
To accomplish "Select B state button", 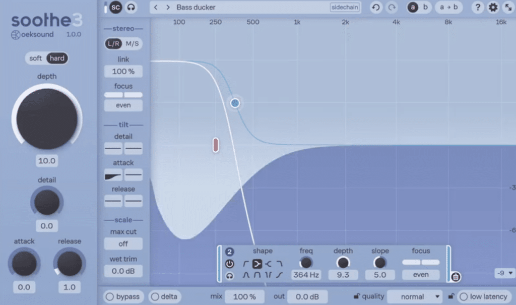I will [x=425, y=7].
